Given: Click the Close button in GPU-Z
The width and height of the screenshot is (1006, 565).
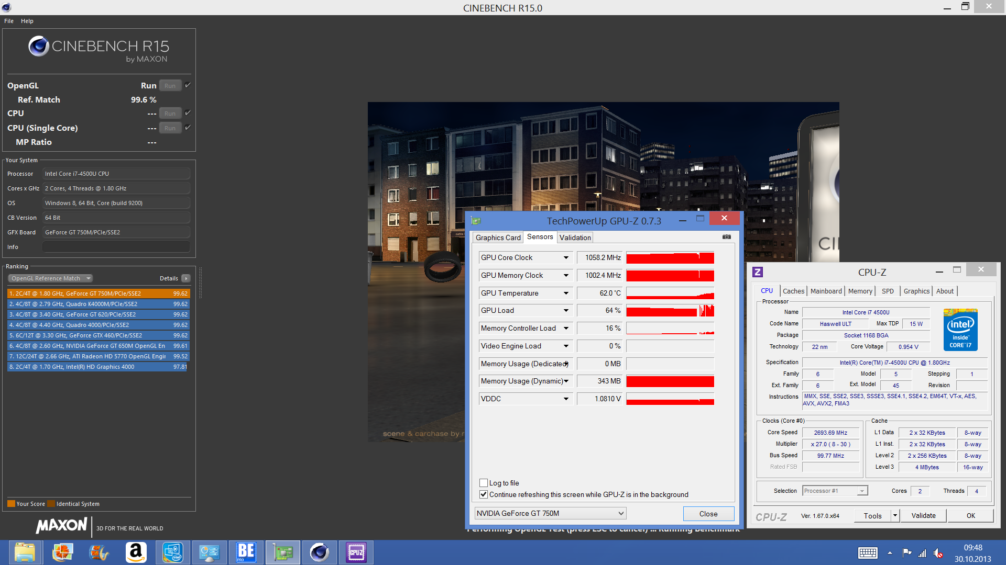Looking at the screenshot, I should click(708, 514).
